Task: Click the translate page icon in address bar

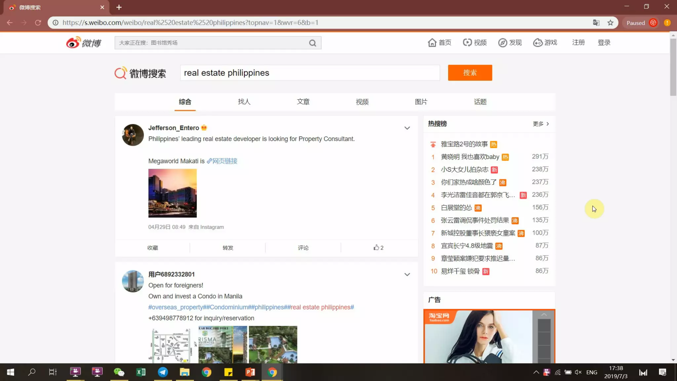Action: click(596, 23)
